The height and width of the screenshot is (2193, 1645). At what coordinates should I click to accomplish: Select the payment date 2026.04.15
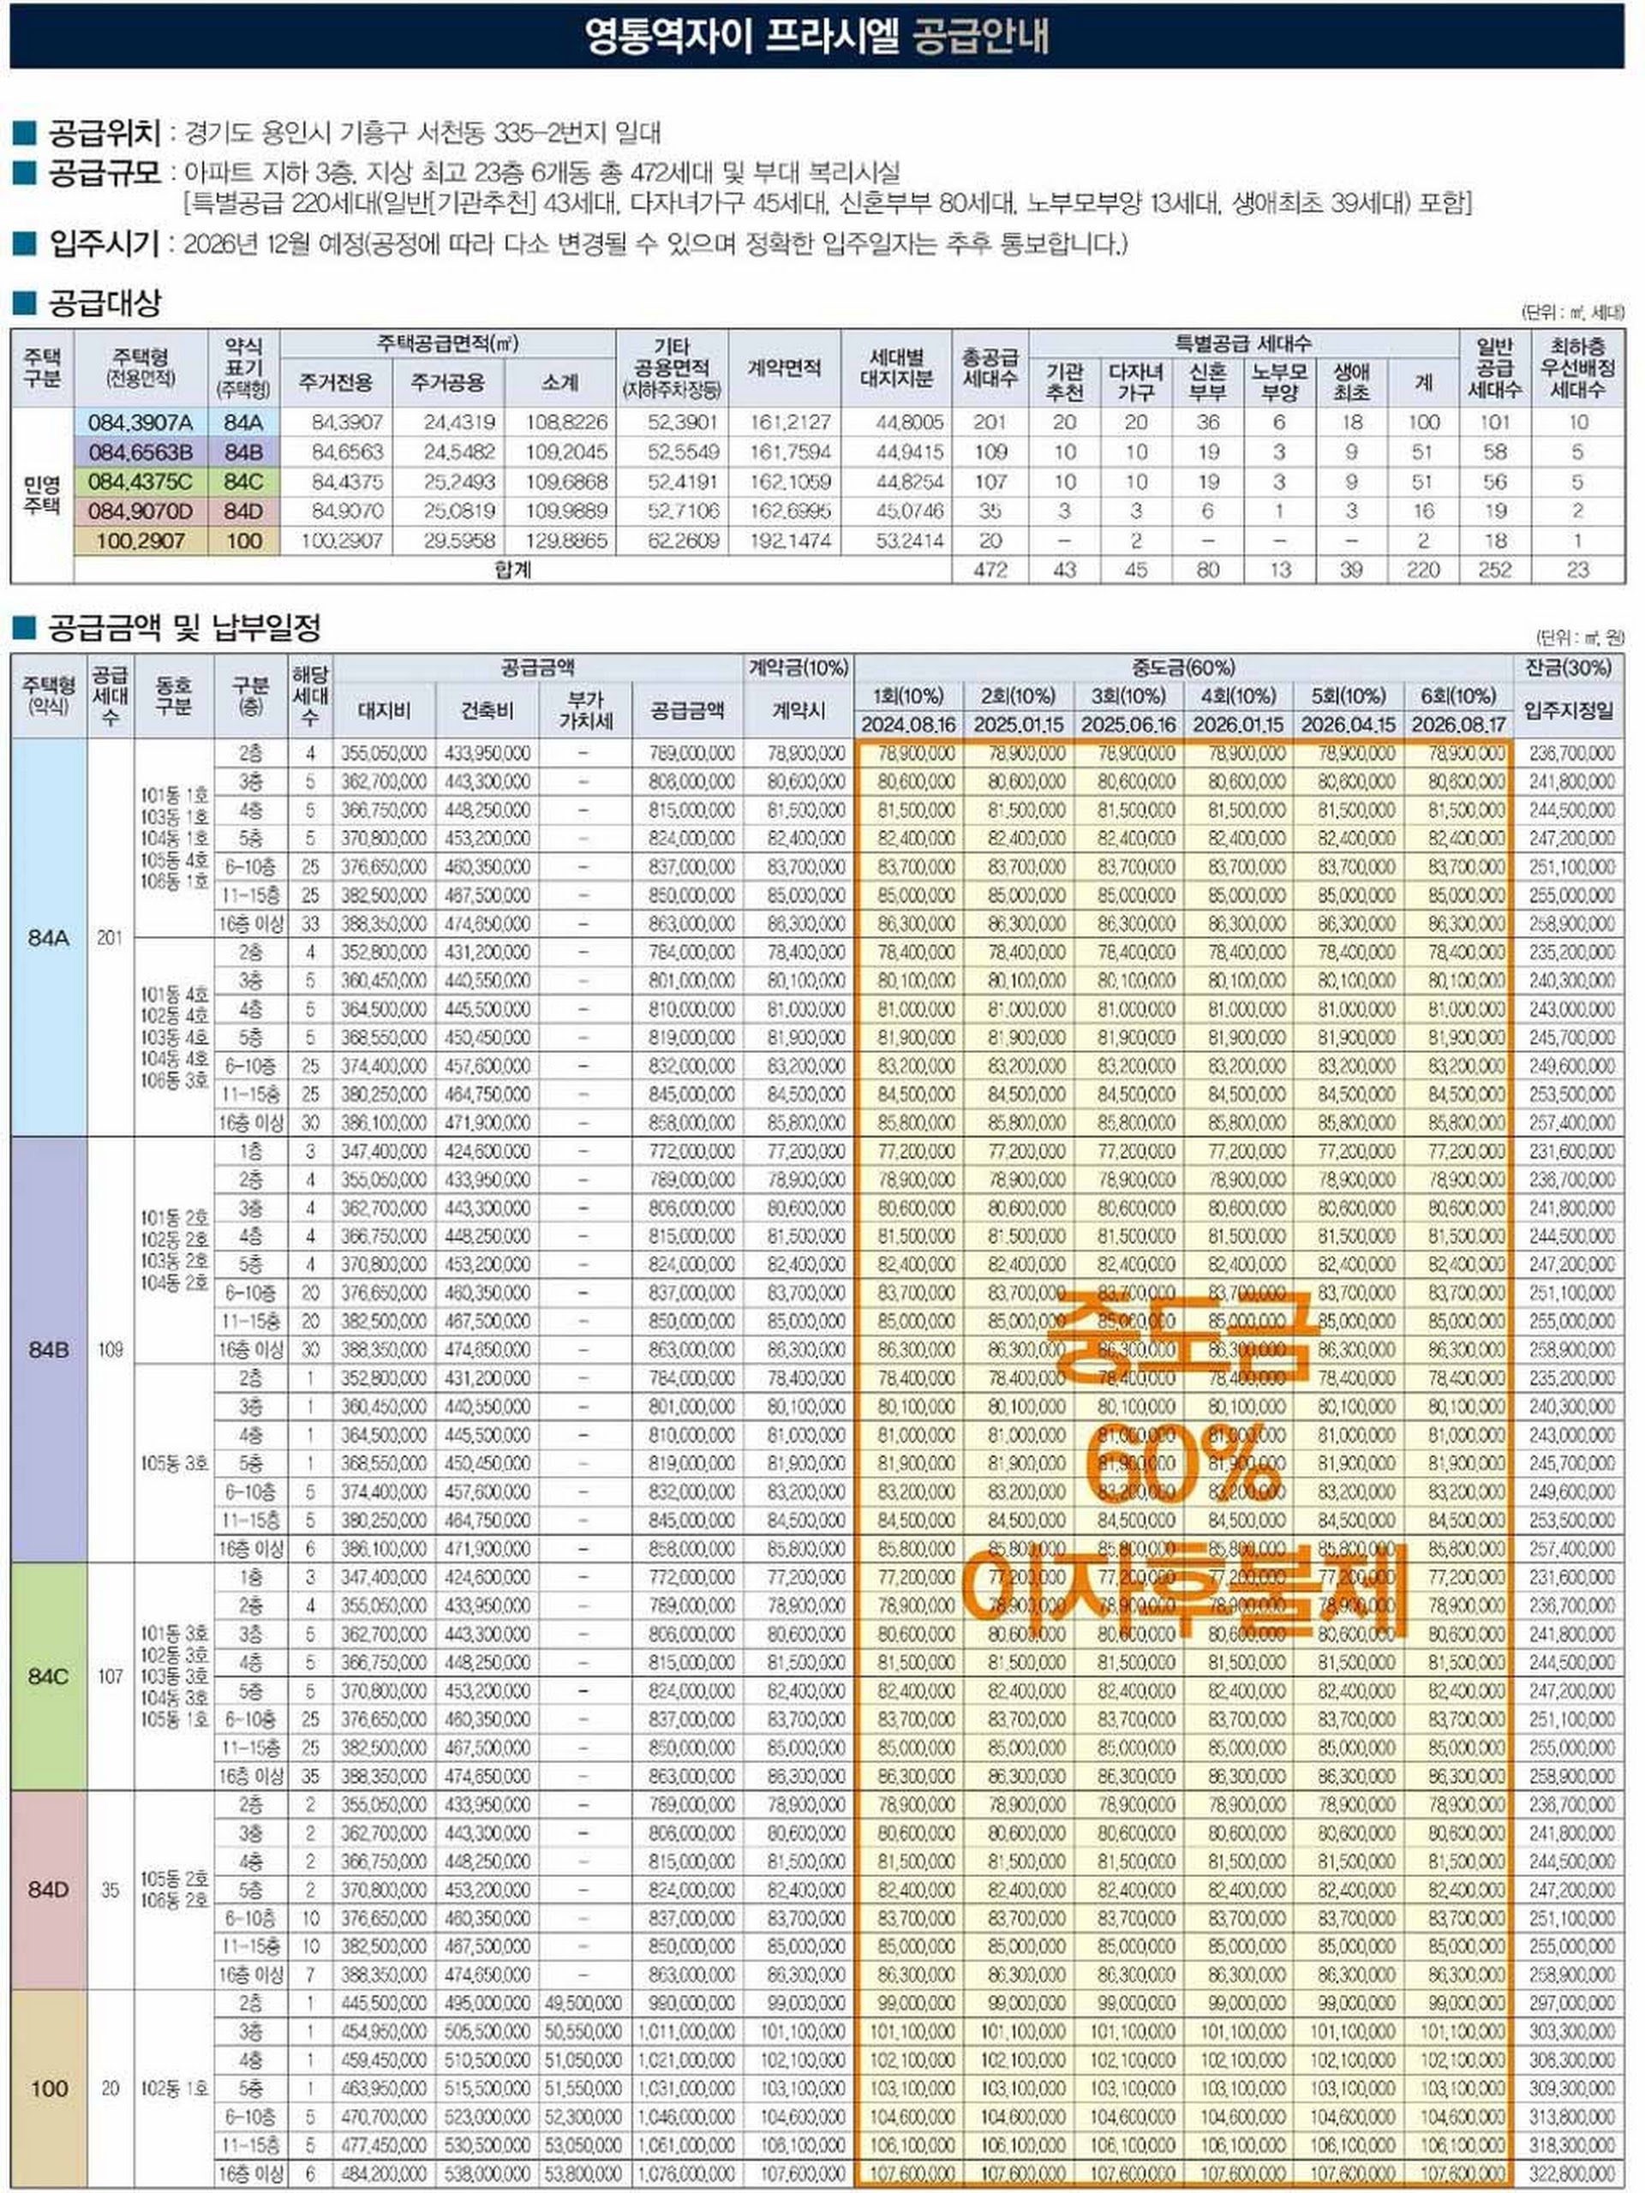tap(1349, 726)
